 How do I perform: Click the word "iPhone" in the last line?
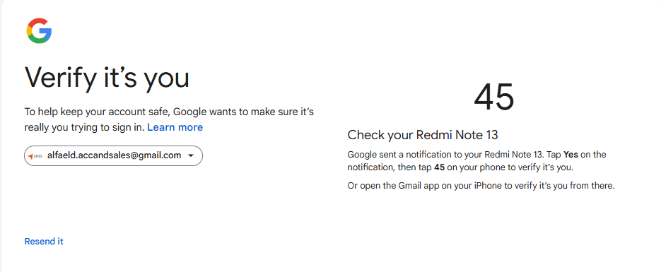click(487, 186)
